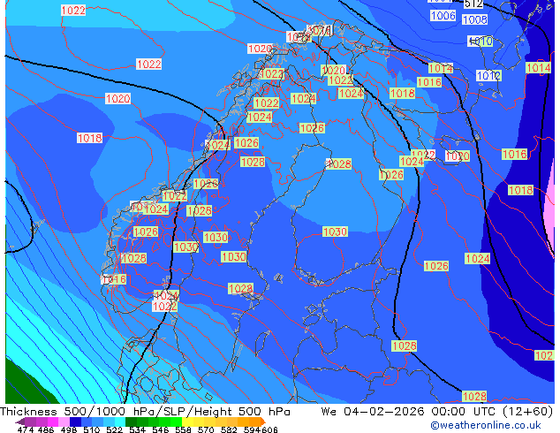Image resolution: width=560 pixels, height=433 pixels.
Task: Pick the purple legend swatch above 474
Action: 31,422
